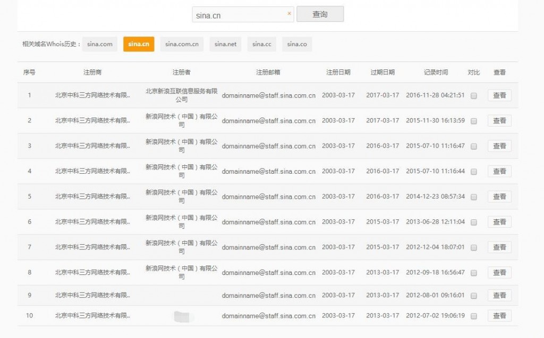Viewport: 544px width, 338px height.
Task: Select the sina.cn Whois history tab
Action: click(x=139, y=45)
